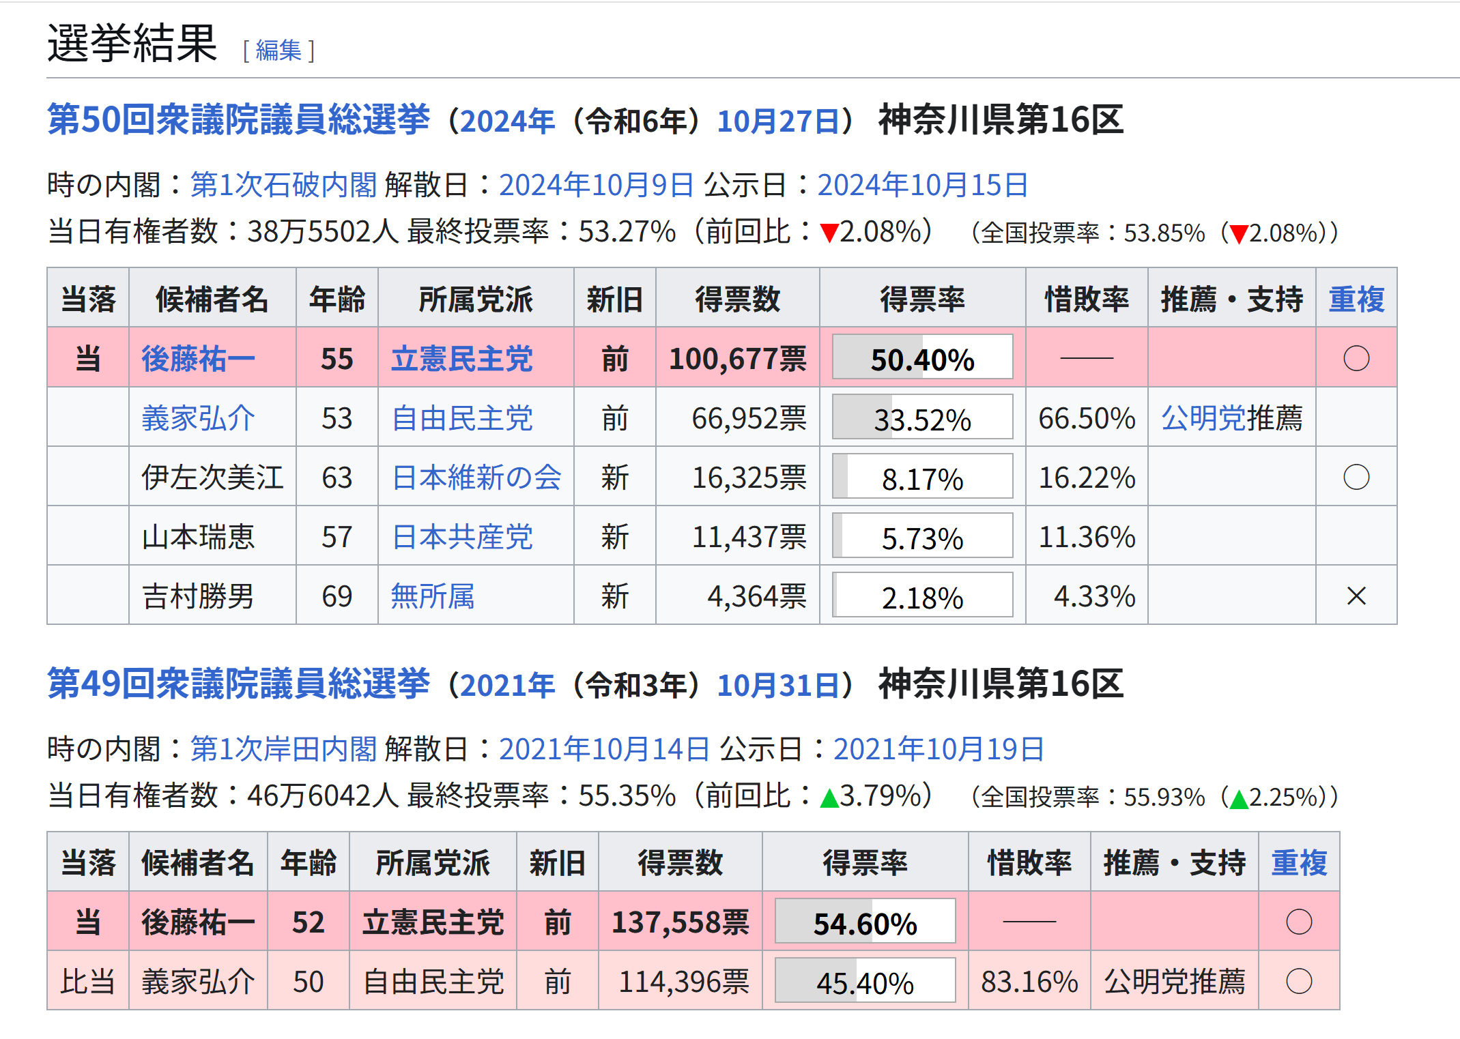1460x1039 pixels.
Task: Open the 第49回衆議院議員総選挙 heading link
Action: [238, 684]
